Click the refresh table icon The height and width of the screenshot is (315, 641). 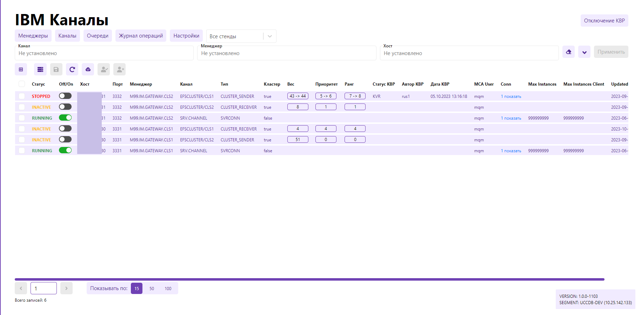click(x=72, y=69)
